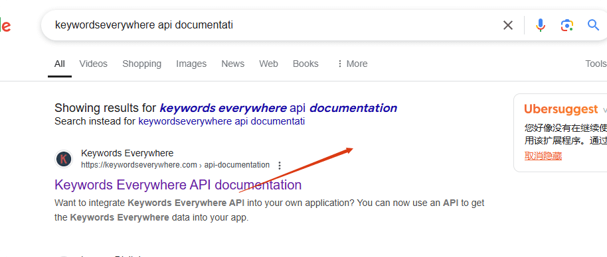
Task: Click the 'Showing results for' text
Action: tap(106, 108)
